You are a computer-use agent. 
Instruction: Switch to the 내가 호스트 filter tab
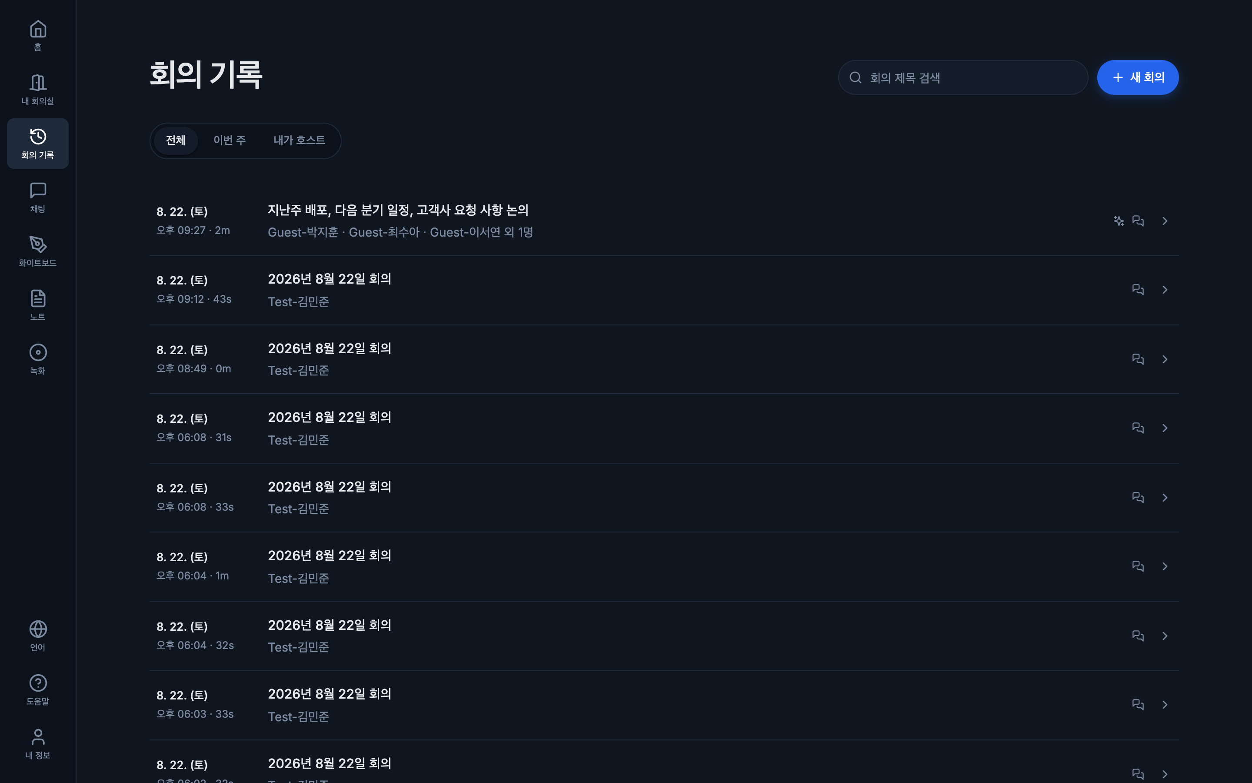299,141
